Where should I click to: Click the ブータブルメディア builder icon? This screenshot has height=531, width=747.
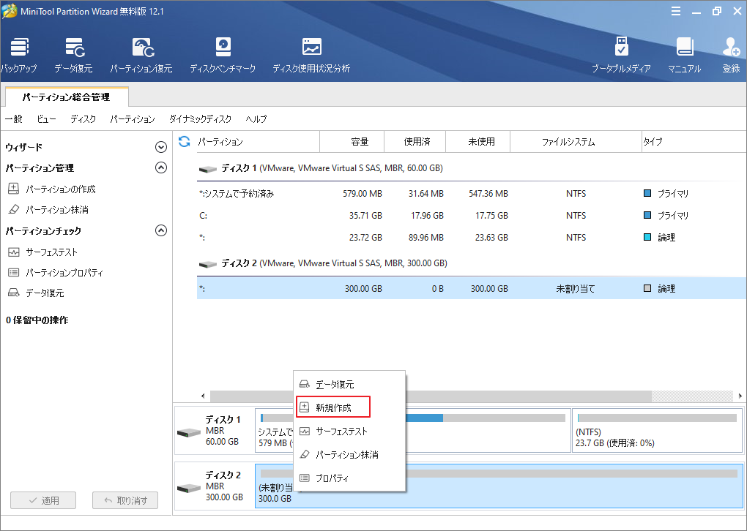[x=622, y=51]
